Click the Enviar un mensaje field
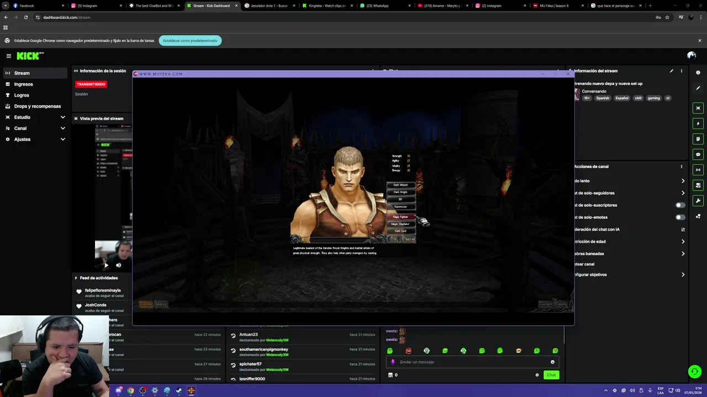The width and height of the screenshot is (707, 397). click(x=472, y=362)
